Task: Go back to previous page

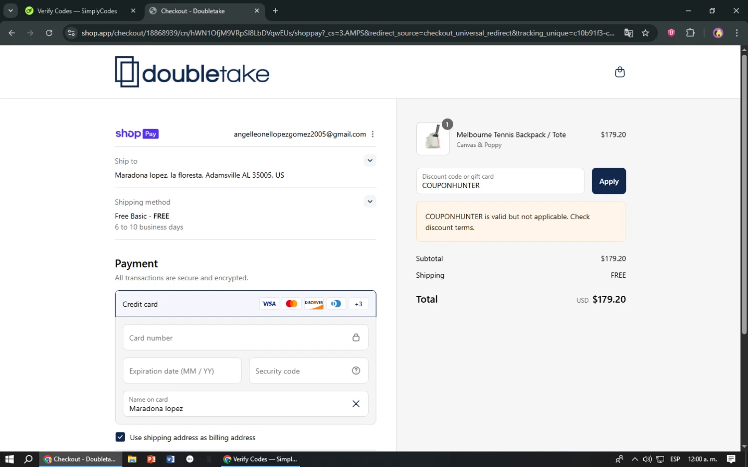Action: [12, 33]
